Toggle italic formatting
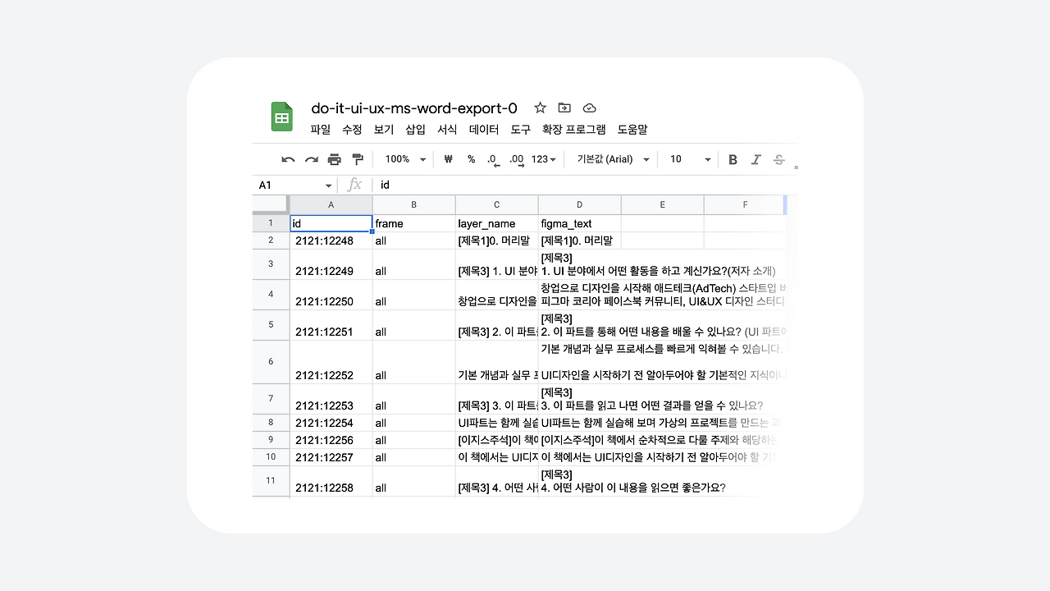The width and height of the screenshot is (1050, 591). [x=756, y=159]
